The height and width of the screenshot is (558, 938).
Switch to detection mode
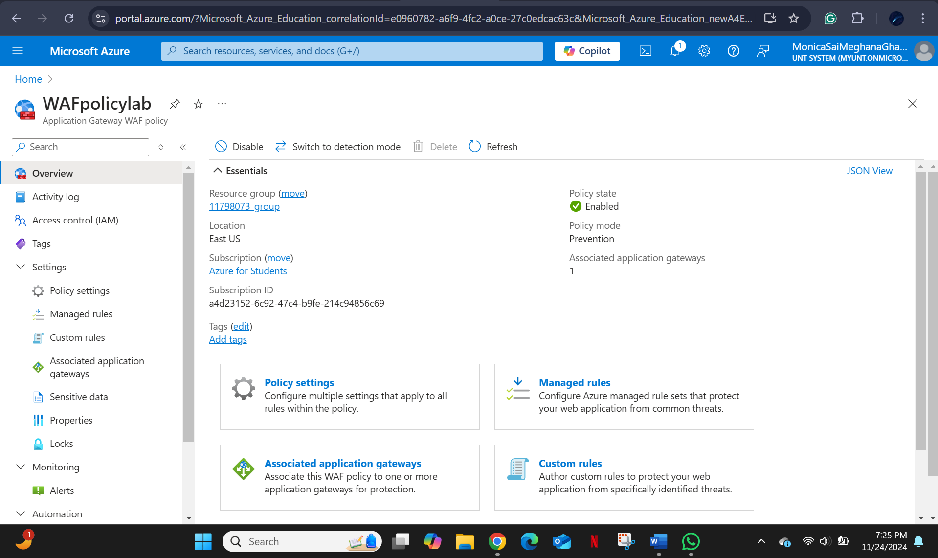pyautogui.click(x=338, y=147)
